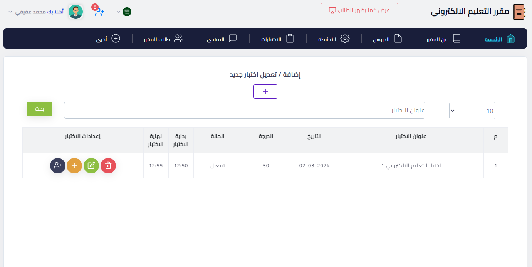This screenshot has width=532, height=267.
Task: Click the red delete exam trash icon
Action: (x=108, y=166)
